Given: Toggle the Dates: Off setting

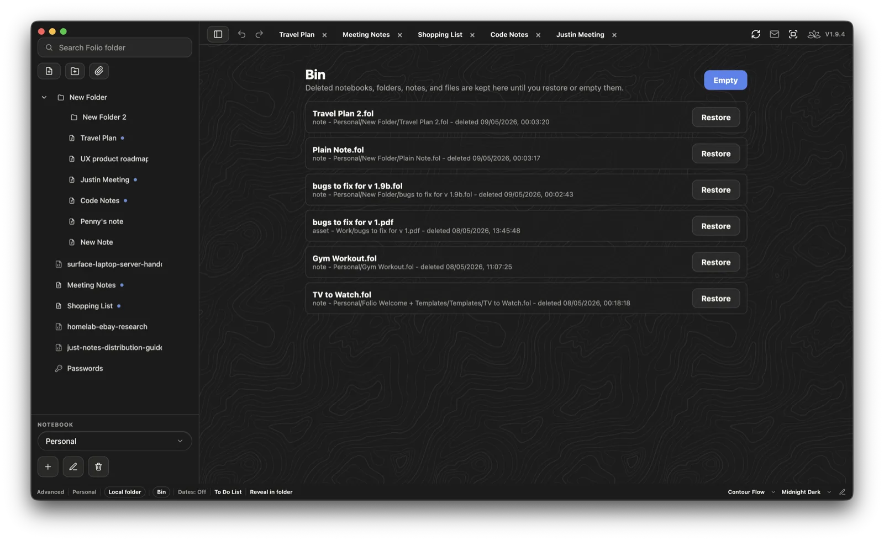Looking at the screenshot, I should [192, 492].
